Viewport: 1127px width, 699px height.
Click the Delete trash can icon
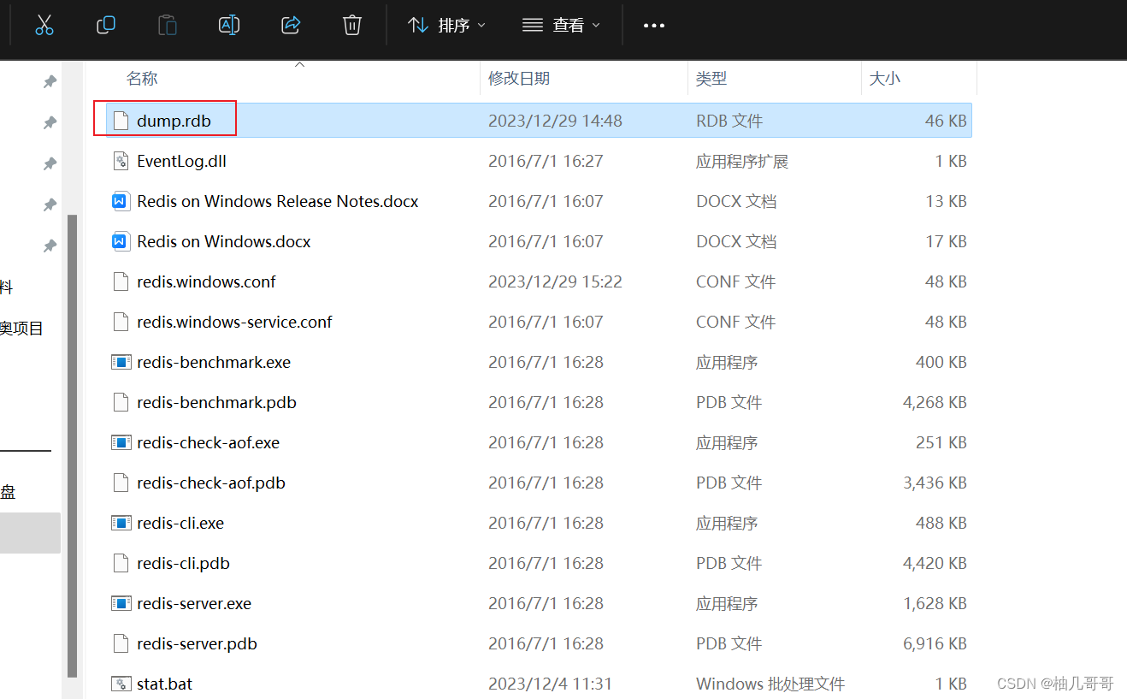[x=352, y=26]
